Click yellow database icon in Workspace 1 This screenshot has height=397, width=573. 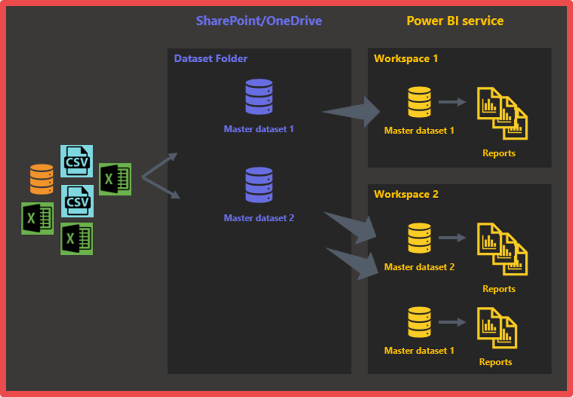(420, 102)
